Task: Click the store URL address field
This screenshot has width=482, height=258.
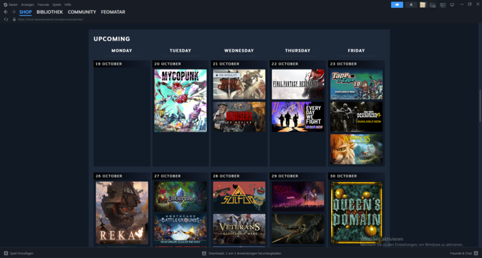Action: (x=50, y=20)
